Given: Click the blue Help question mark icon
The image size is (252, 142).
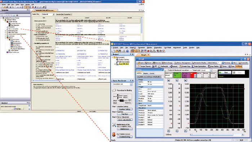Looking at the screenshot, I should point(127,51).
